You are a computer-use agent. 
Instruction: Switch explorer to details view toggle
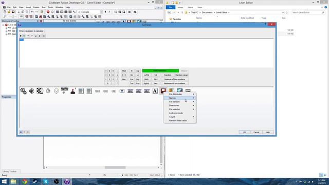click(321, 175)
